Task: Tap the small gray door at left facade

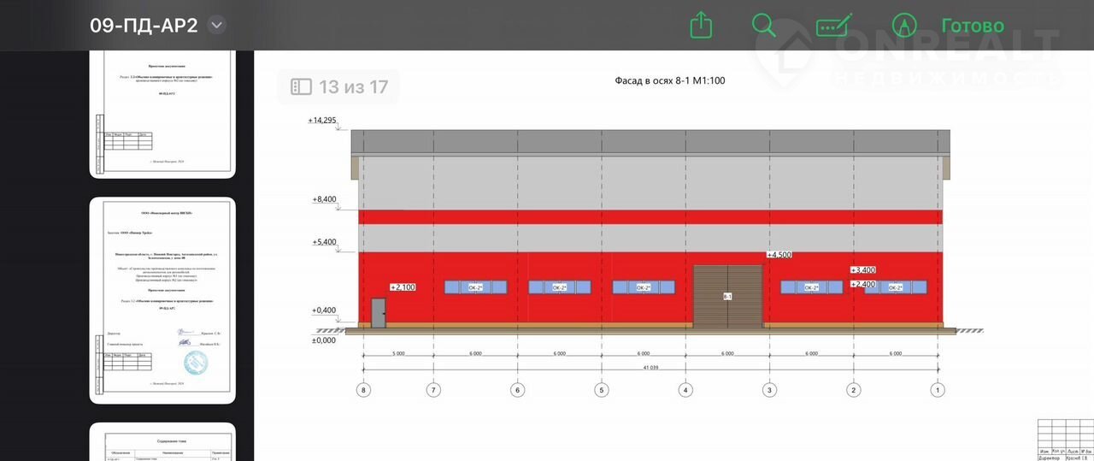Action: 378,313
